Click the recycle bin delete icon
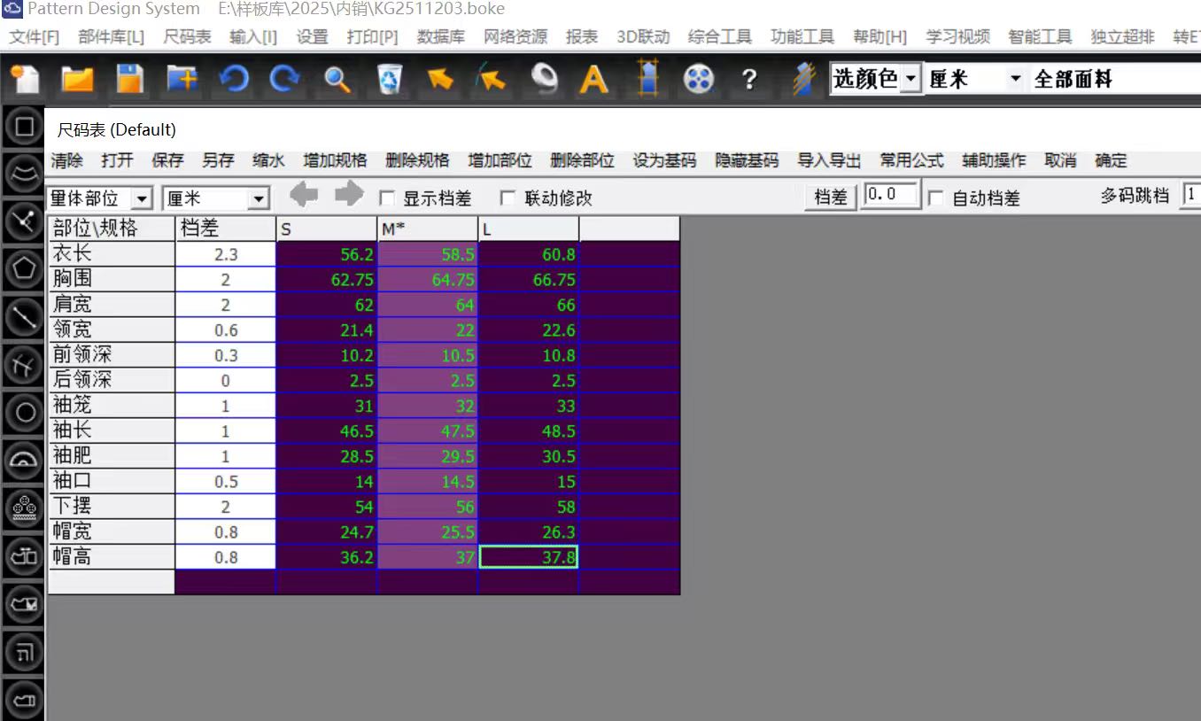Viewport: 1201px width, 721px height. coord(389,80)
